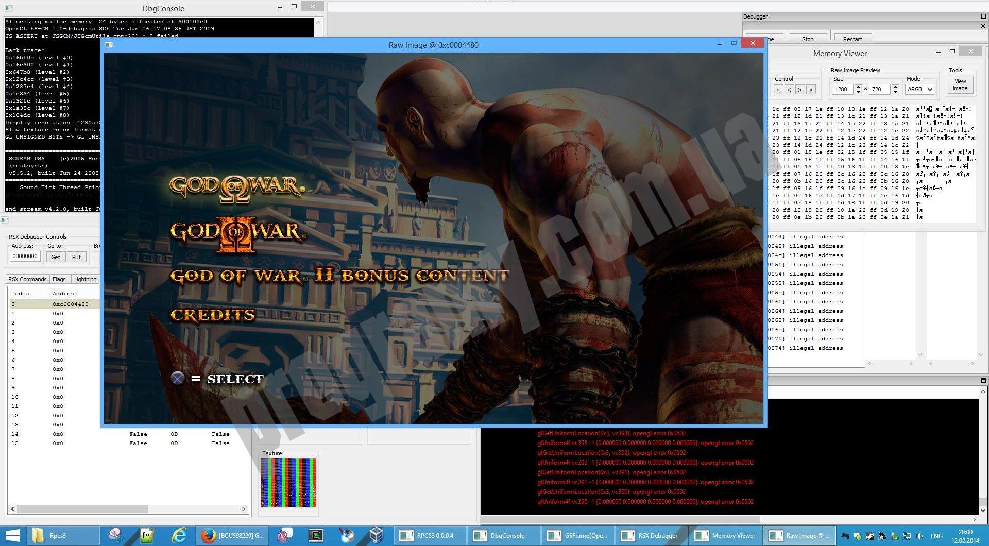Screen dimensions: 989x546
Task: Click the RSX Address field 00000000
Action: click(25, 256)
